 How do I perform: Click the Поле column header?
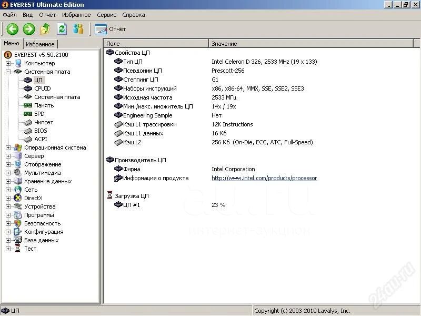coord(156,44)
